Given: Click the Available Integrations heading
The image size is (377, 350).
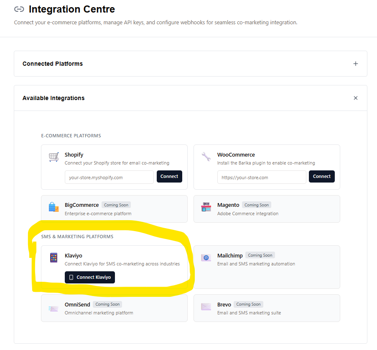Looking at the screenshot, I should click(53, 98).
